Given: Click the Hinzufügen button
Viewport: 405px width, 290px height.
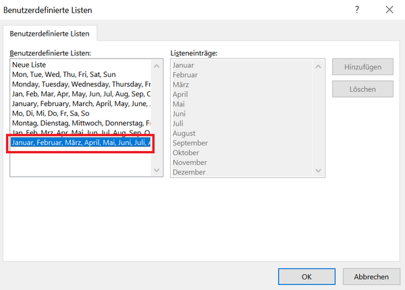Looking at the screenshot, I should tap(362, 67).
